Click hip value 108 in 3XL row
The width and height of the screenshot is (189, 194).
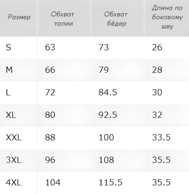tap(106, 160)
